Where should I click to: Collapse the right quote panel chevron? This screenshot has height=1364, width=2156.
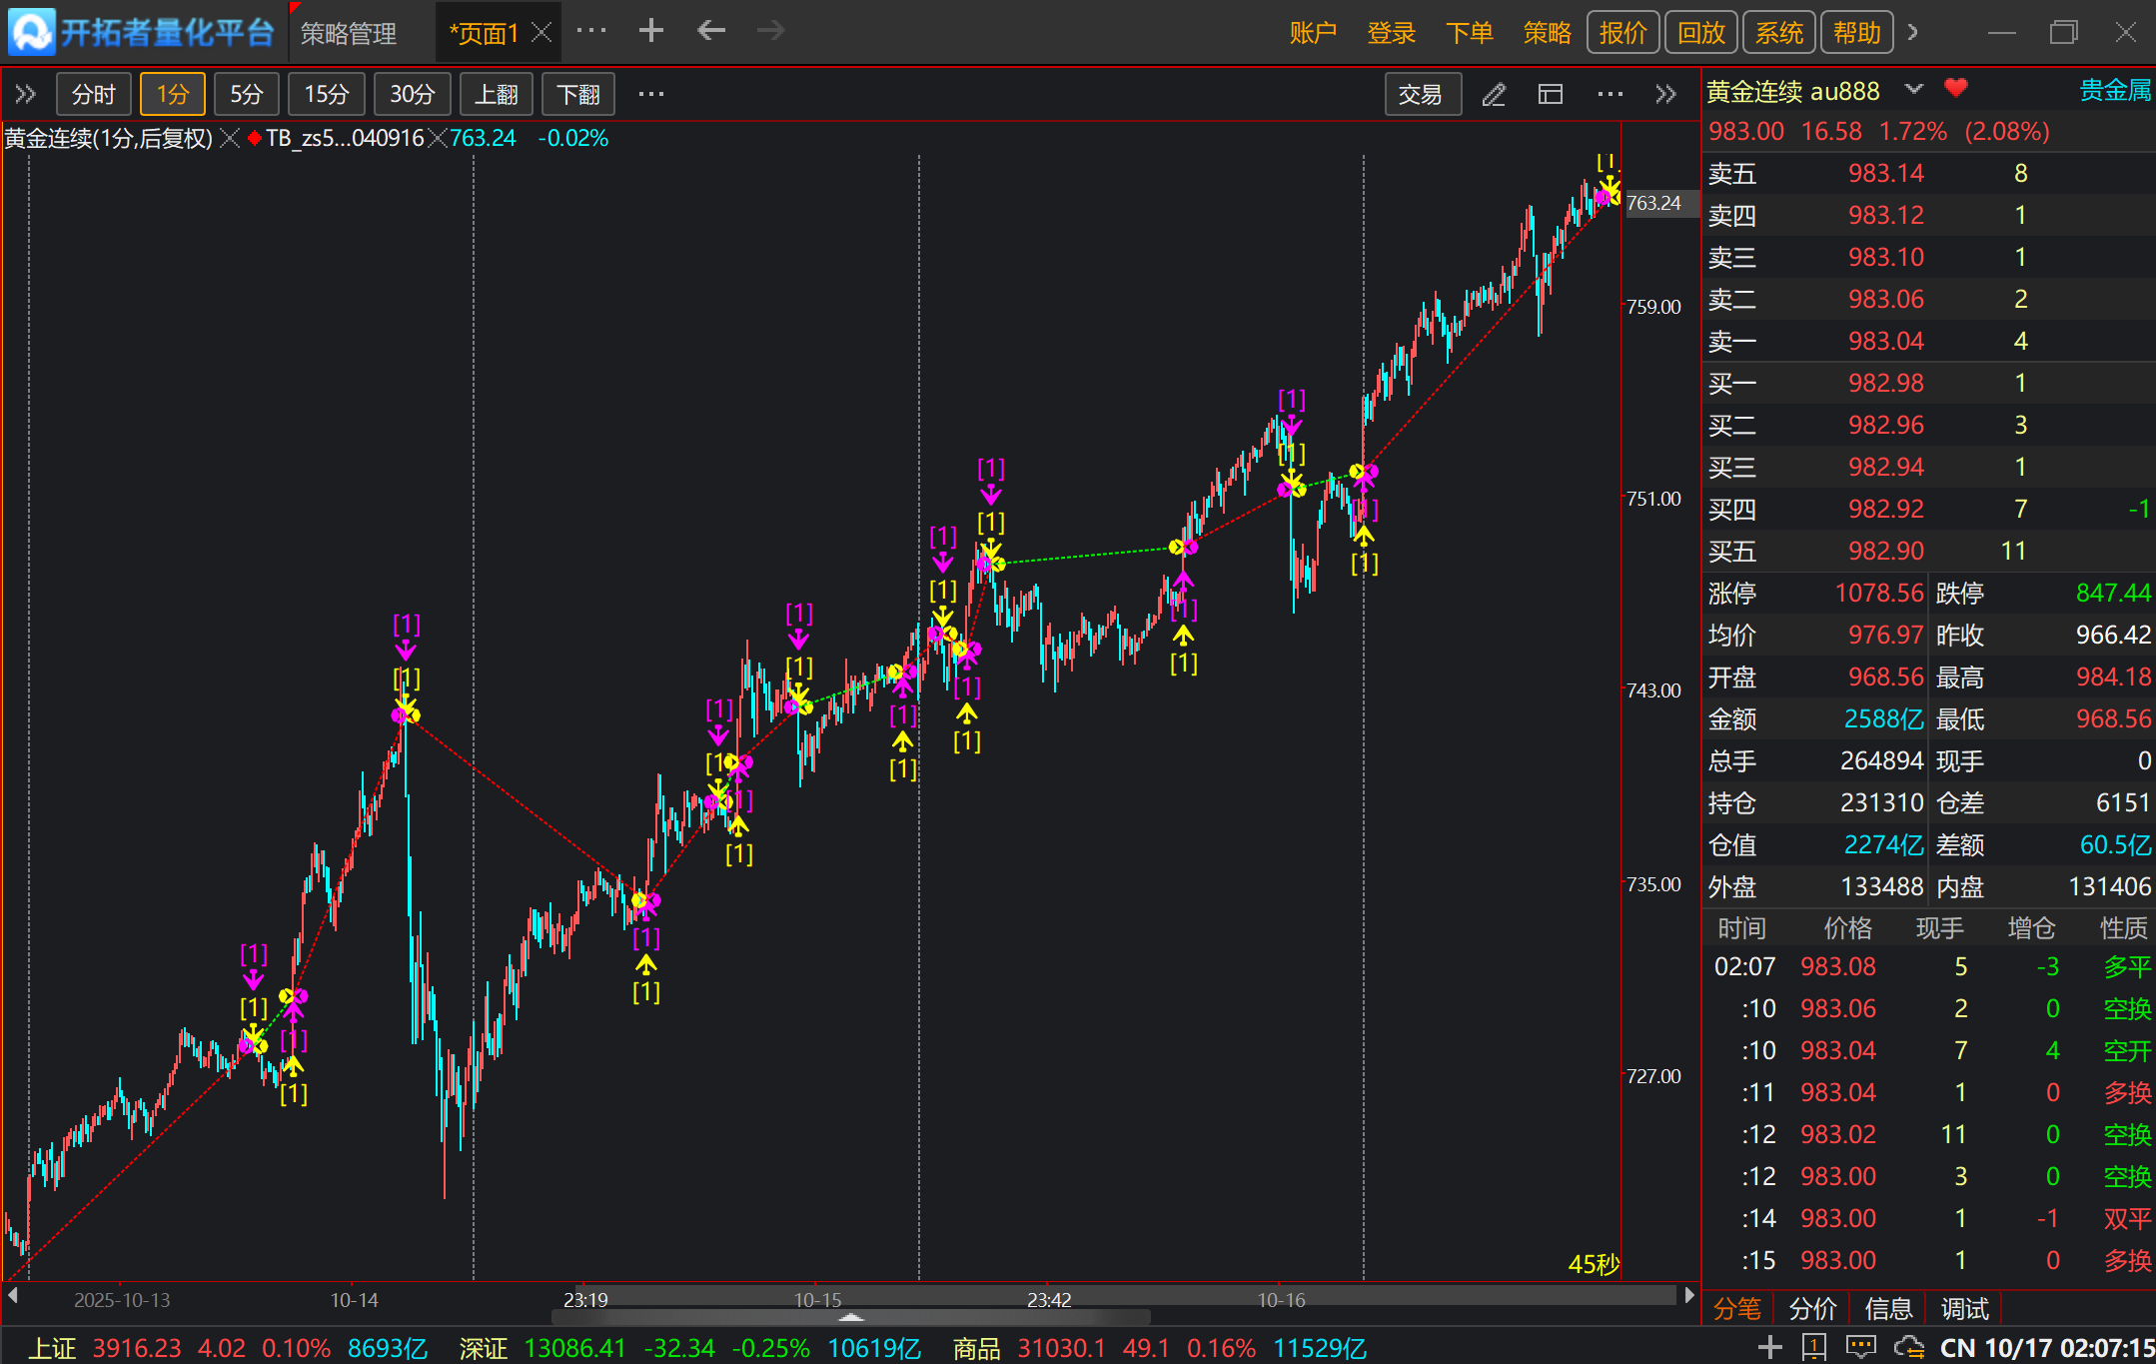point(1665,95)
